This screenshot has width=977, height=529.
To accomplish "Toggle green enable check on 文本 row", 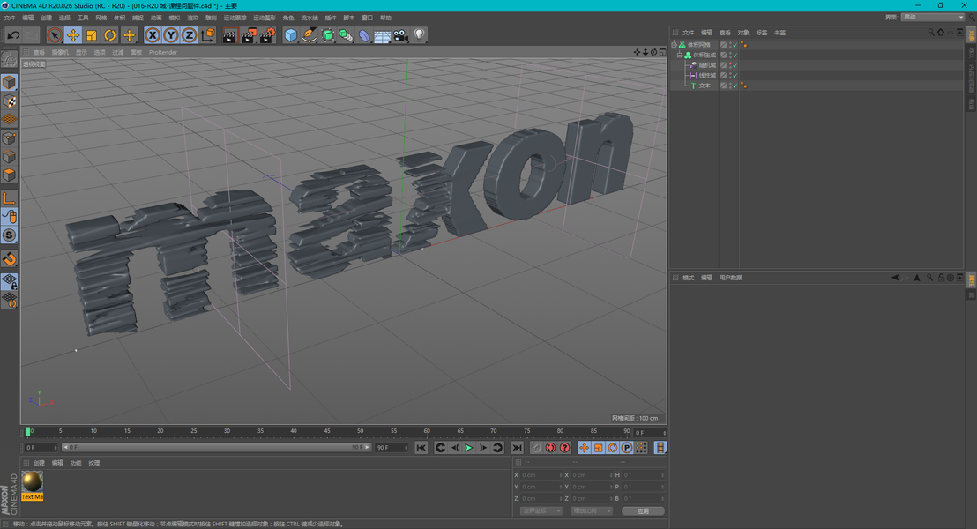I will pos(735,86).
